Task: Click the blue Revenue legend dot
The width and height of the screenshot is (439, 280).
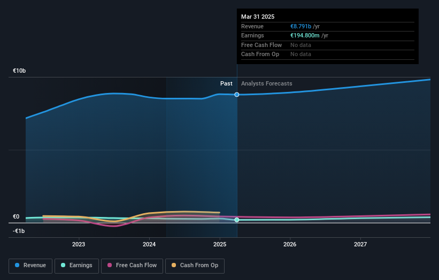Action: point(17,265)
